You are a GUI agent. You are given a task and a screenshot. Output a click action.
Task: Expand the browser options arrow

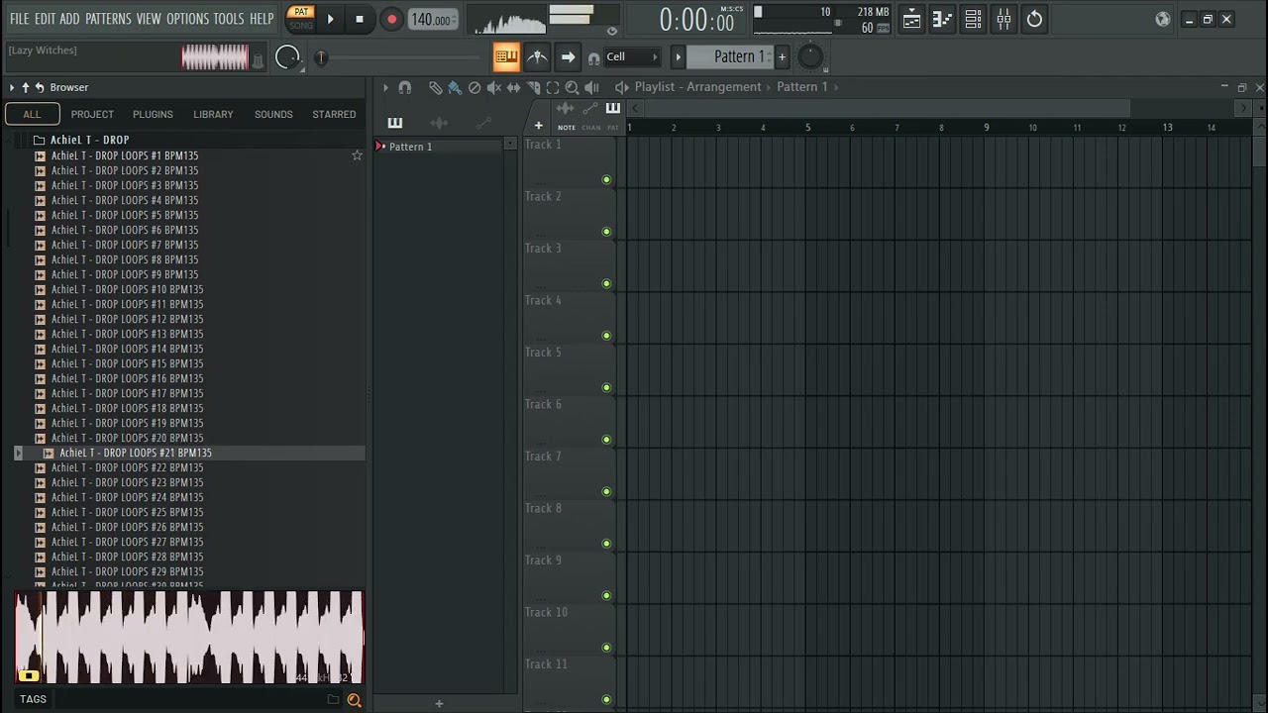click(12, 87)
